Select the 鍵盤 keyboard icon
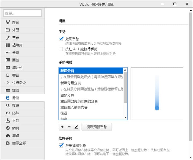The height and width of the screenshot is (160, 193). (x=8, y=90)
